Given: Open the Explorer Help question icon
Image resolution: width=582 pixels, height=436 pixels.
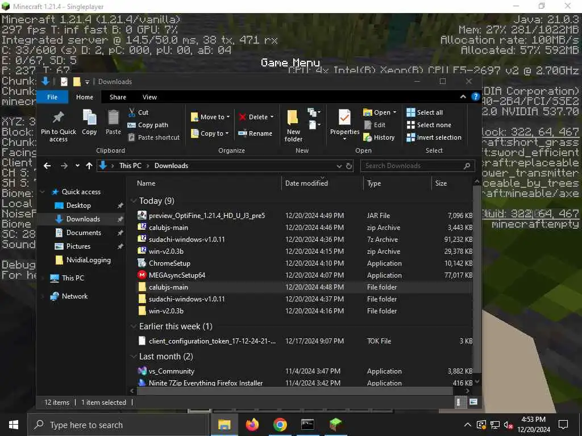Looking at the screenshot, I should click(x=476, y=97).
